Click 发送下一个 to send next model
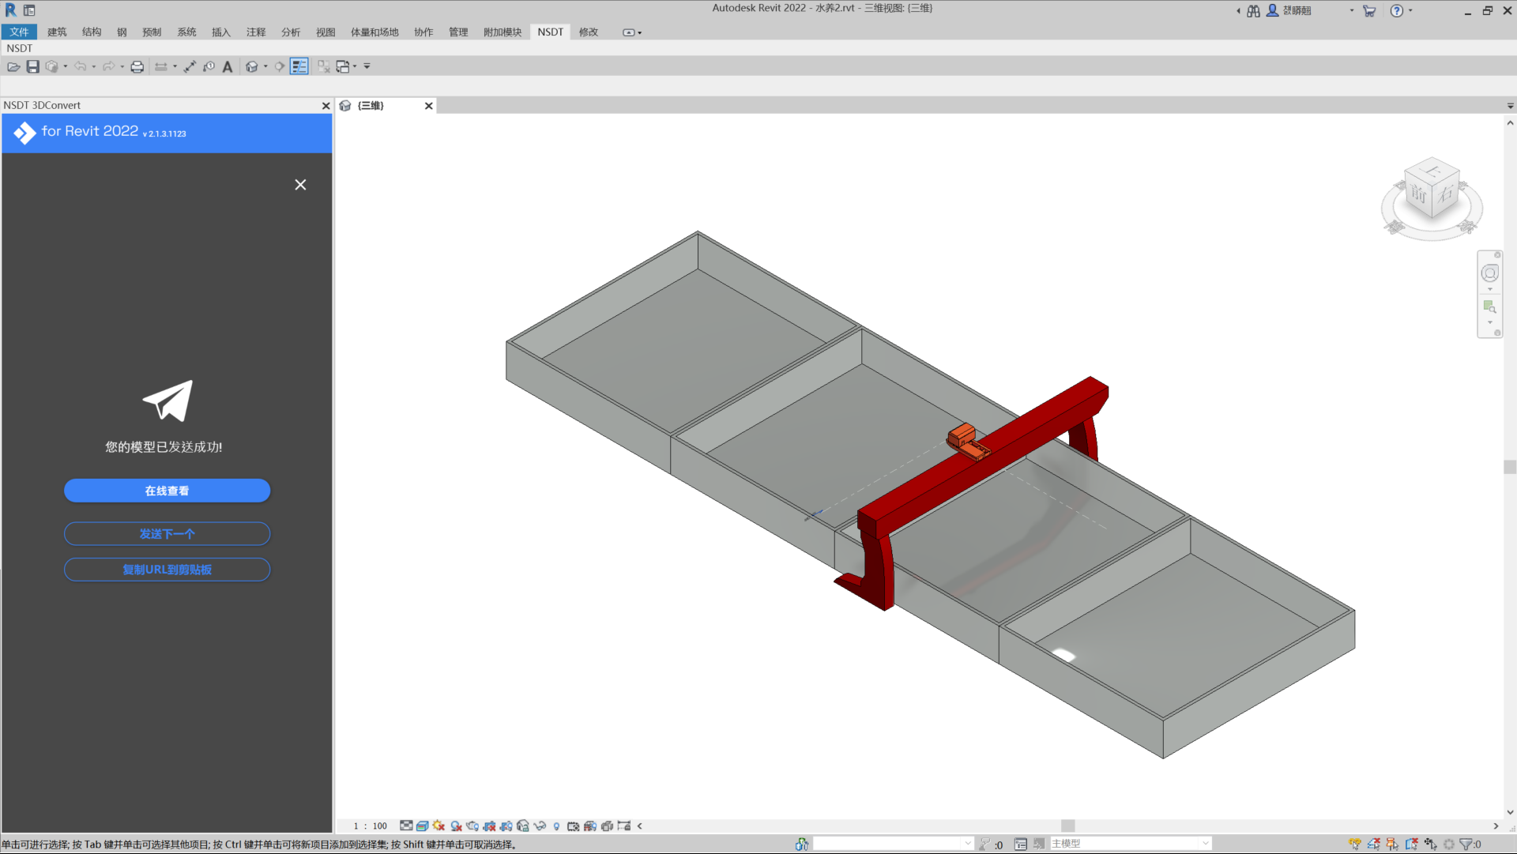1517x854 pixels. pyautogui.click(x=167, y=534)
